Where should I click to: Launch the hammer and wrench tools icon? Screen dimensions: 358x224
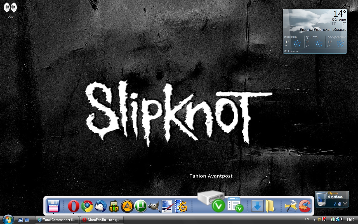click(x=291, y=207)
